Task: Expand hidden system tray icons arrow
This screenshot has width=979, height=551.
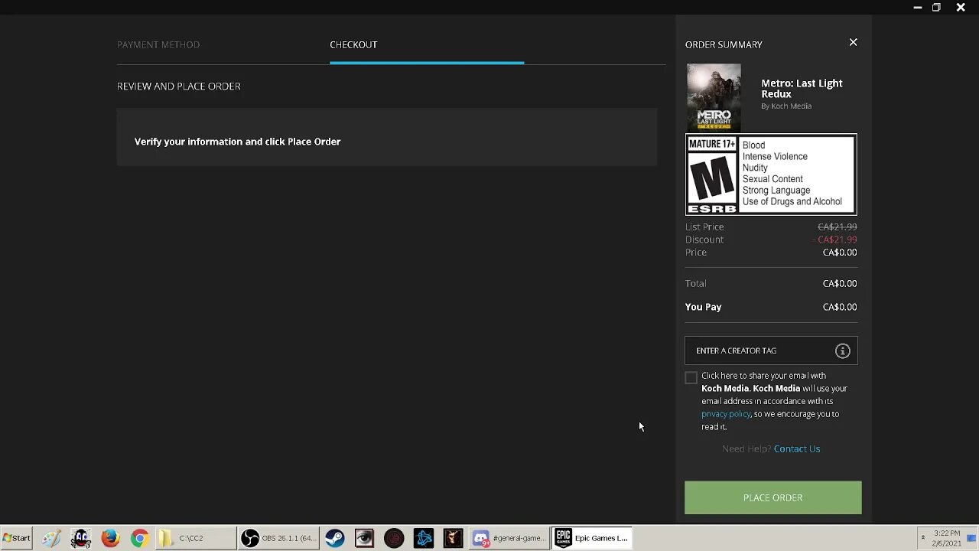Action: [922, 538]
